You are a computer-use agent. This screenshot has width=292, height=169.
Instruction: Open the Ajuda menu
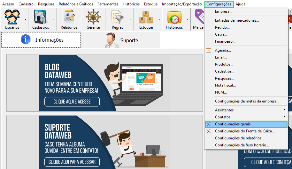coord(241,4)
